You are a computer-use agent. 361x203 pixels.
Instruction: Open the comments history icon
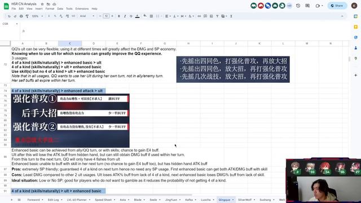tap(307, 6)
